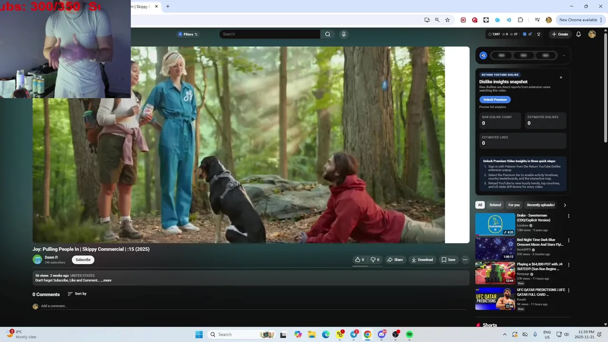Screen dimensions: 608x342
Task: Click the magnifier search button beside search box
Action: pos(328,34)
